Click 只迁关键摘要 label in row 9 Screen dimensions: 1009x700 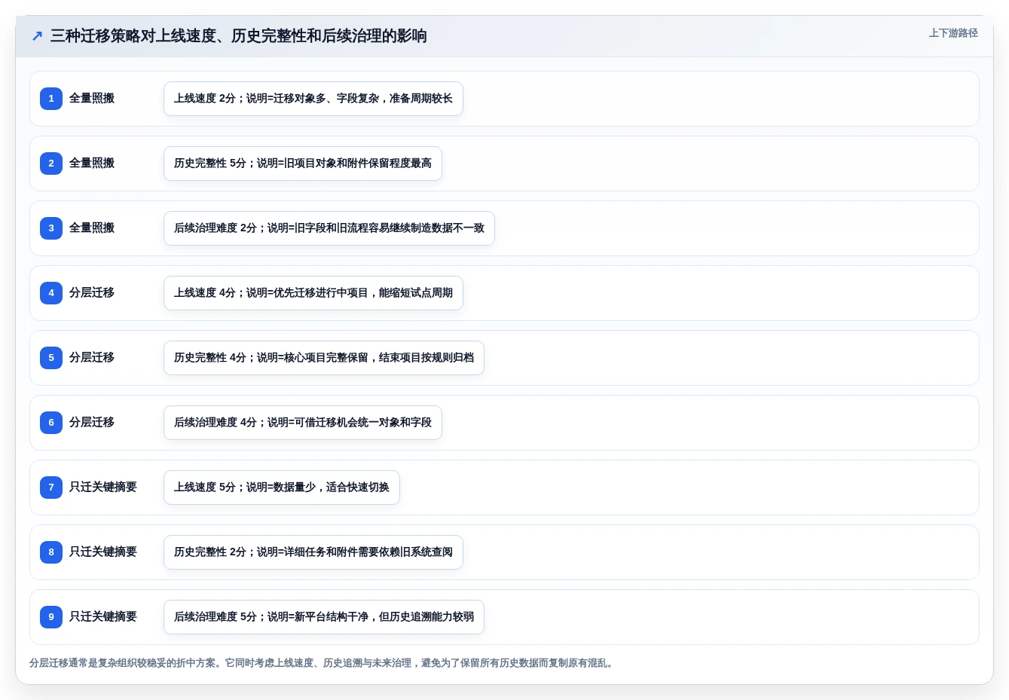click(103, 617)
